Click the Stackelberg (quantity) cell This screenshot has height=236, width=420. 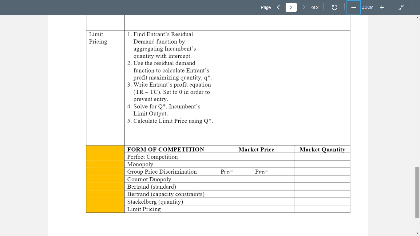(154, 202)
